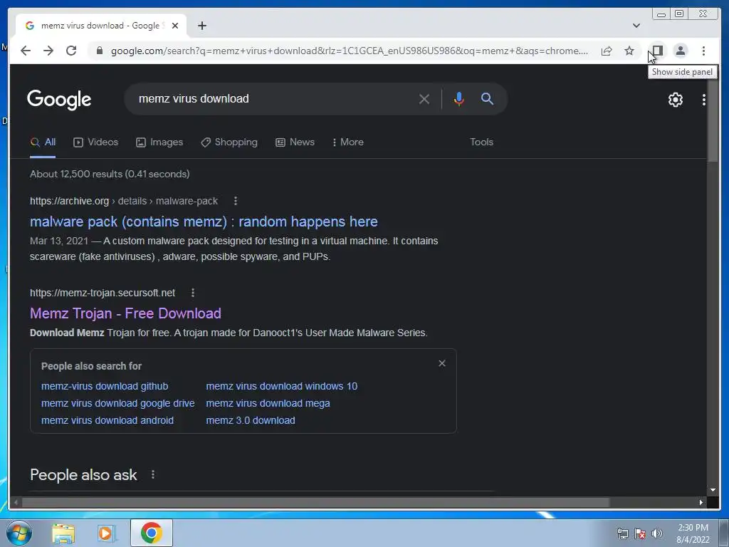Open the Windows Start menu
Screen dimensions: 729x547
pyautogui.click(x=19, y=533)
